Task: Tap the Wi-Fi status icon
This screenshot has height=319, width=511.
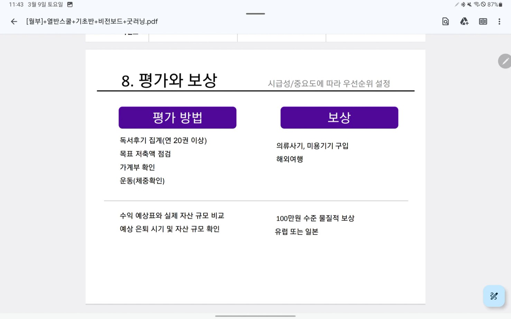Action: pos(476,4)
